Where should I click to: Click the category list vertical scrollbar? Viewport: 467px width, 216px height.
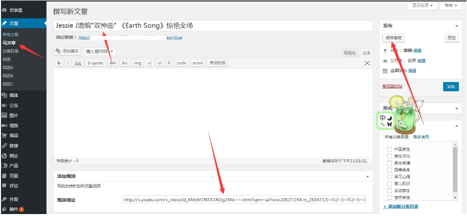point(455,170)
